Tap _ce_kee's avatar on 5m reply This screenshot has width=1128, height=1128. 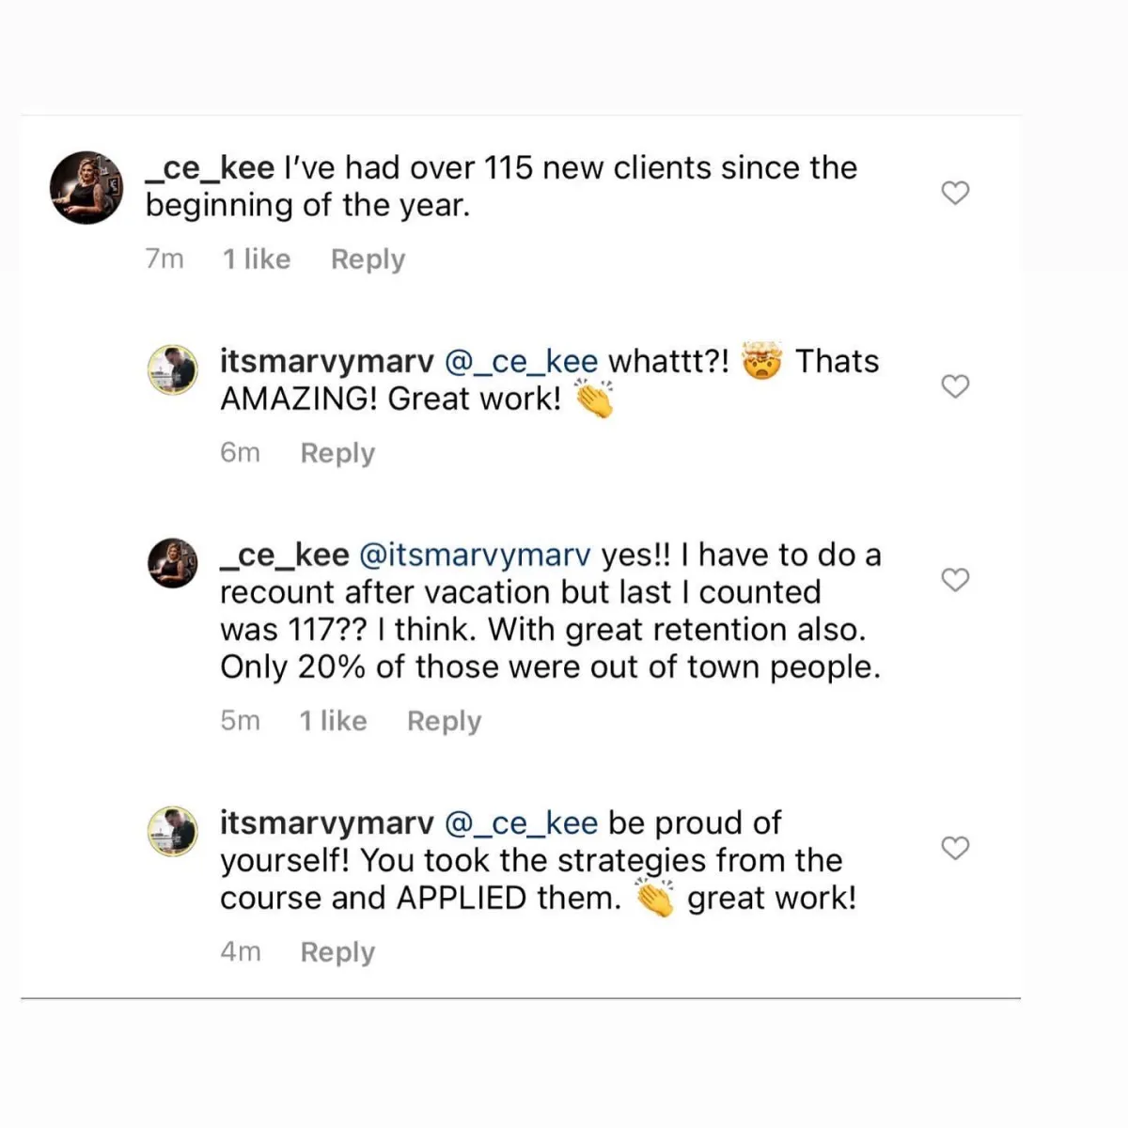pos(173,563)
